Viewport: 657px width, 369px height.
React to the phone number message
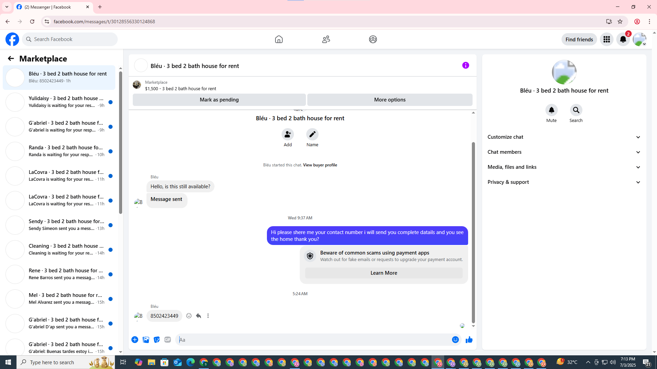pos(189,316)
